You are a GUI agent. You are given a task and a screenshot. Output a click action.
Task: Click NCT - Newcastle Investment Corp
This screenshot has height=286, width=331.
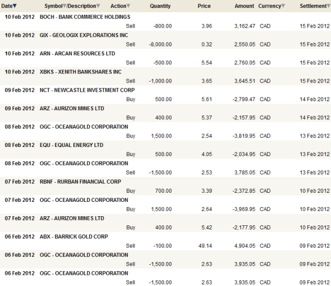(87, 90)
